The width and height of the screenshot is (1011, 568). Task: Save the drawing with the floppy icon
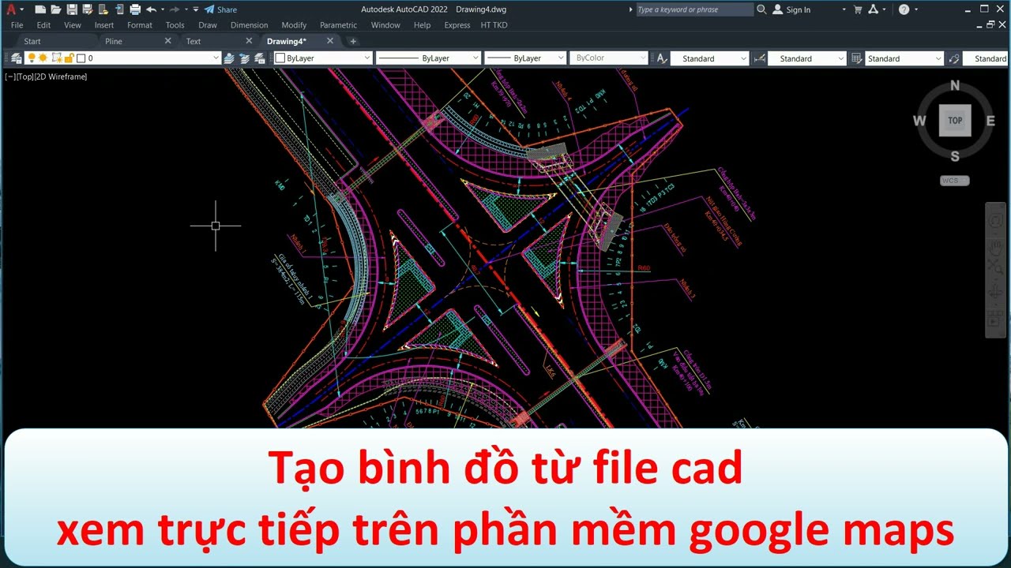click(x=72, y=9)
